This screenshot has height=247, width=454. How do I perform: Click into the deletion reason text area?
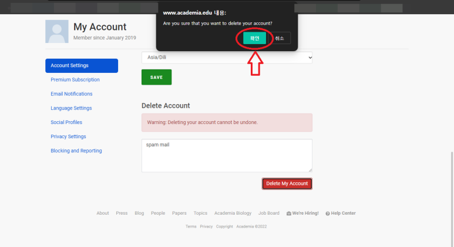point(227,156)
